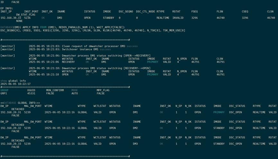Screen dimensions: 278x159
Task: Click the DATABASE(DM3) APPLY INFO line
Action: point(63,27)
